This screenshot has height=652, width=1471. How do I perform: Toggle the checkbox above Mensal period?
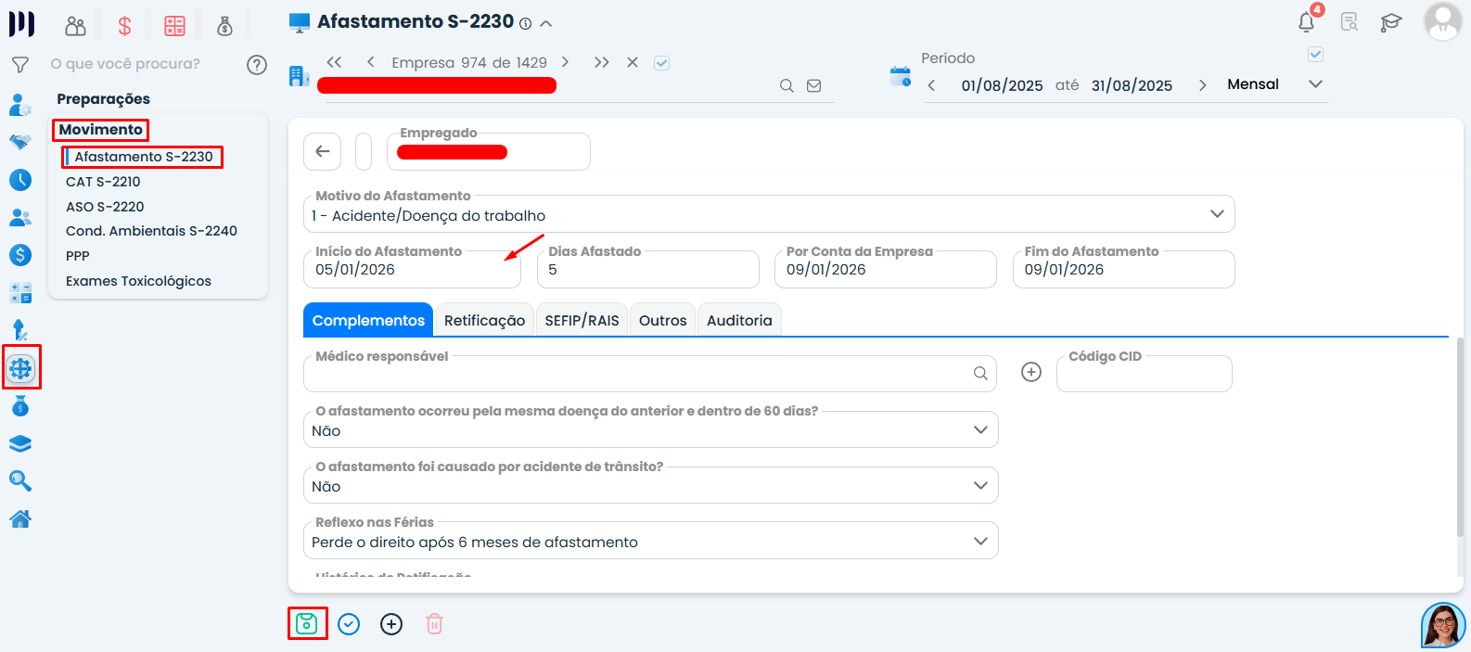[x=1315, y=55]
